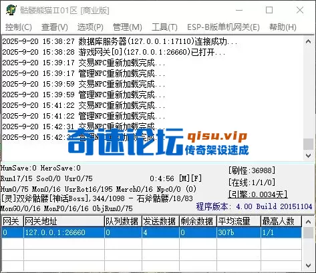Image resolution: width=316 pixels, height=273 pixels.
Task: Open the ESP-B版单机网关(E) menu
Action: (223, 27)
